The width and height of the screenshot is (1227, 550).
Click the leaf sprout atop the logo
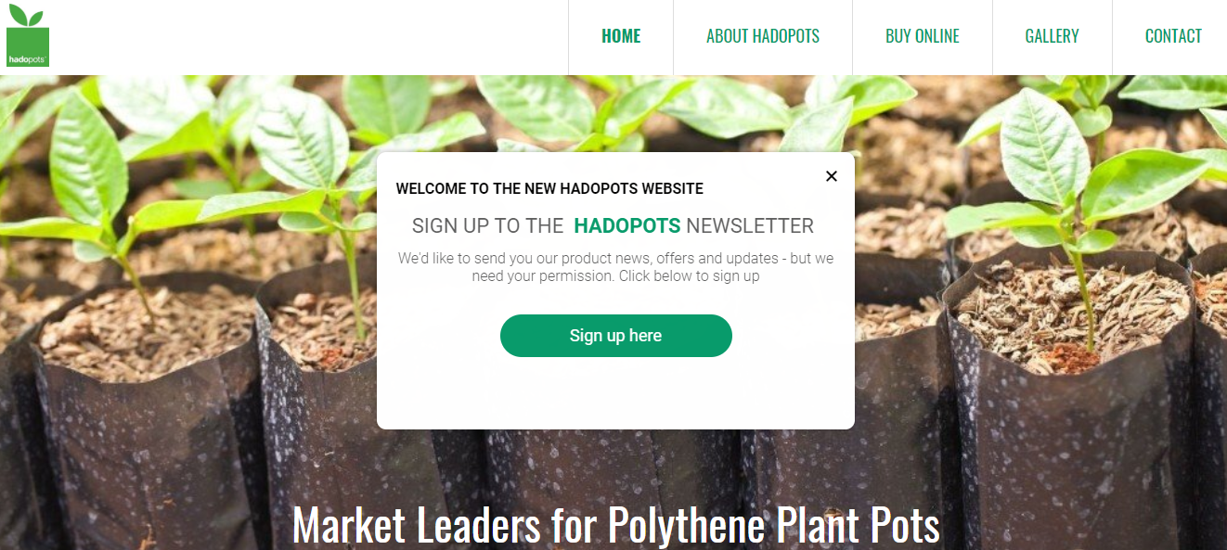[26, 15]
